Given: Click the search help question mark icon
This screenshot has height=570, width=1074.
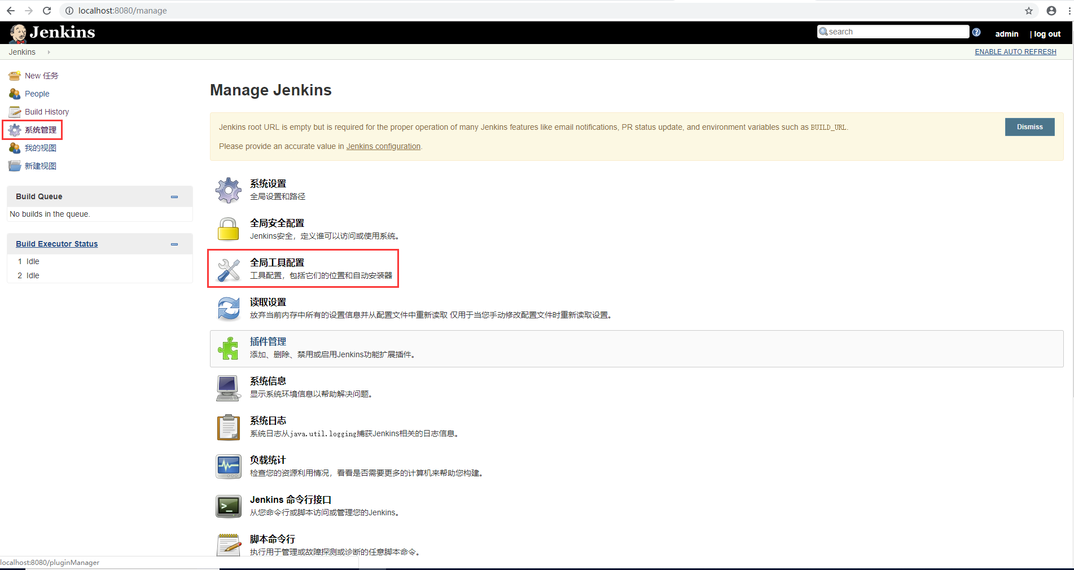Looking at the screenshot, I should click(x=976, y=32).
